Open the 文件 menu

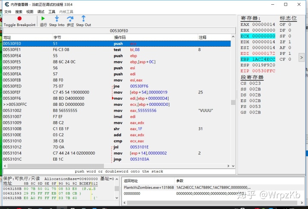tap(8, 12)
